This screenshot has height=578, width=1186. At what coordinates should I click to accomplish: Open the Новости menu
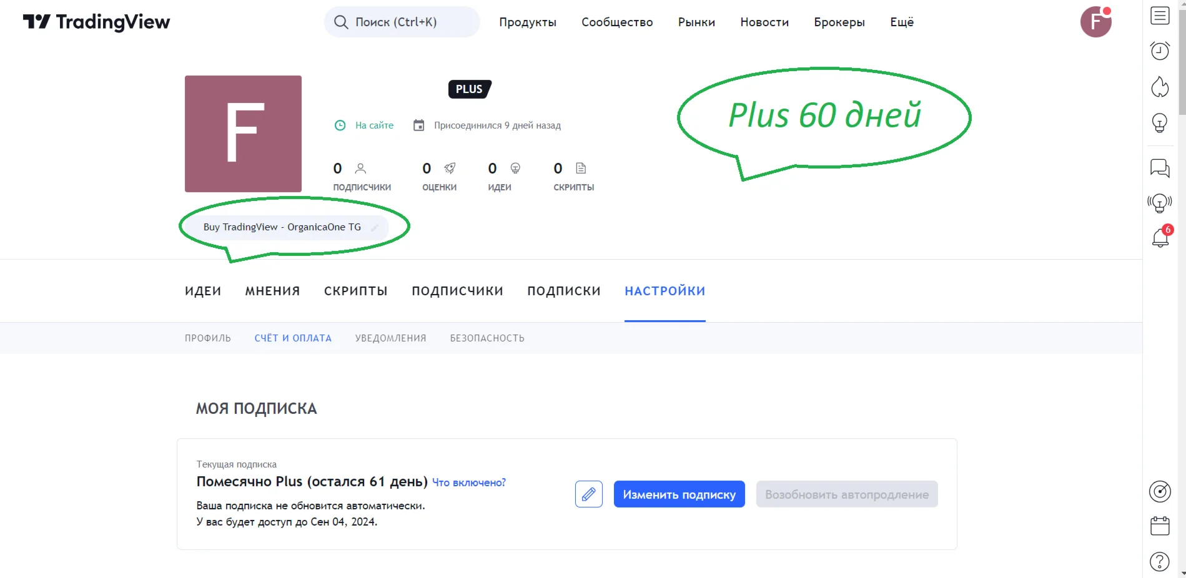tap(764, 22)
